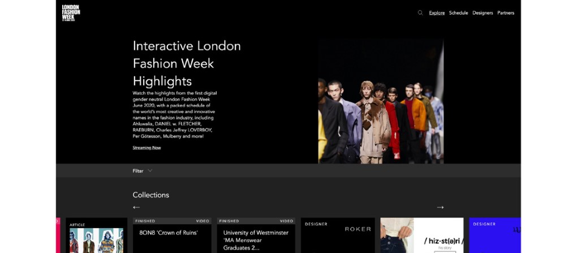This screenshot has width=577, height=253.
Task: Open the Designers menu item
Action: (x=483, y=13)
